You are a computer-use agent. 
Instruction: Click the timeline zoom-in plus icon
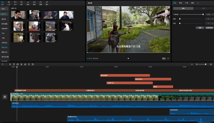(x=211, y=64)
